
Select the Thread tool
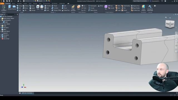(x=54, y=6)
